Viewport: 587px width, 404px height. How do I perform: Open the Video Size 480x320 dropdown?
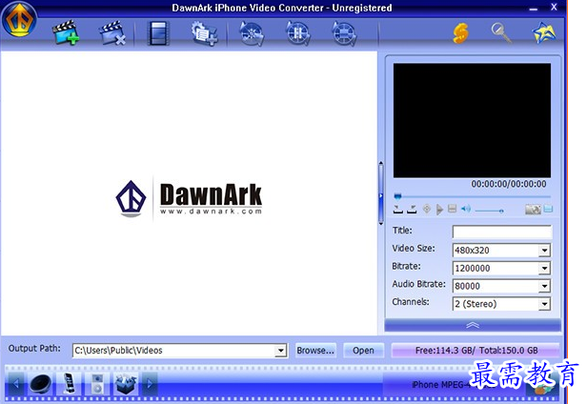coord(544,250)
